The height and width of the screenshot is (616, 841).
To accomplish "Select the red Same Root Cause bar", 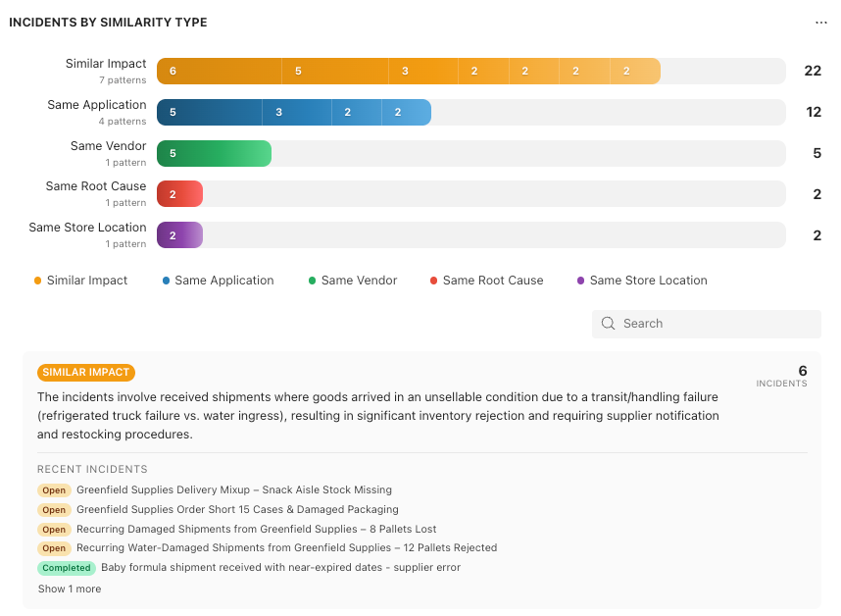I will click(x=179, y=194).
